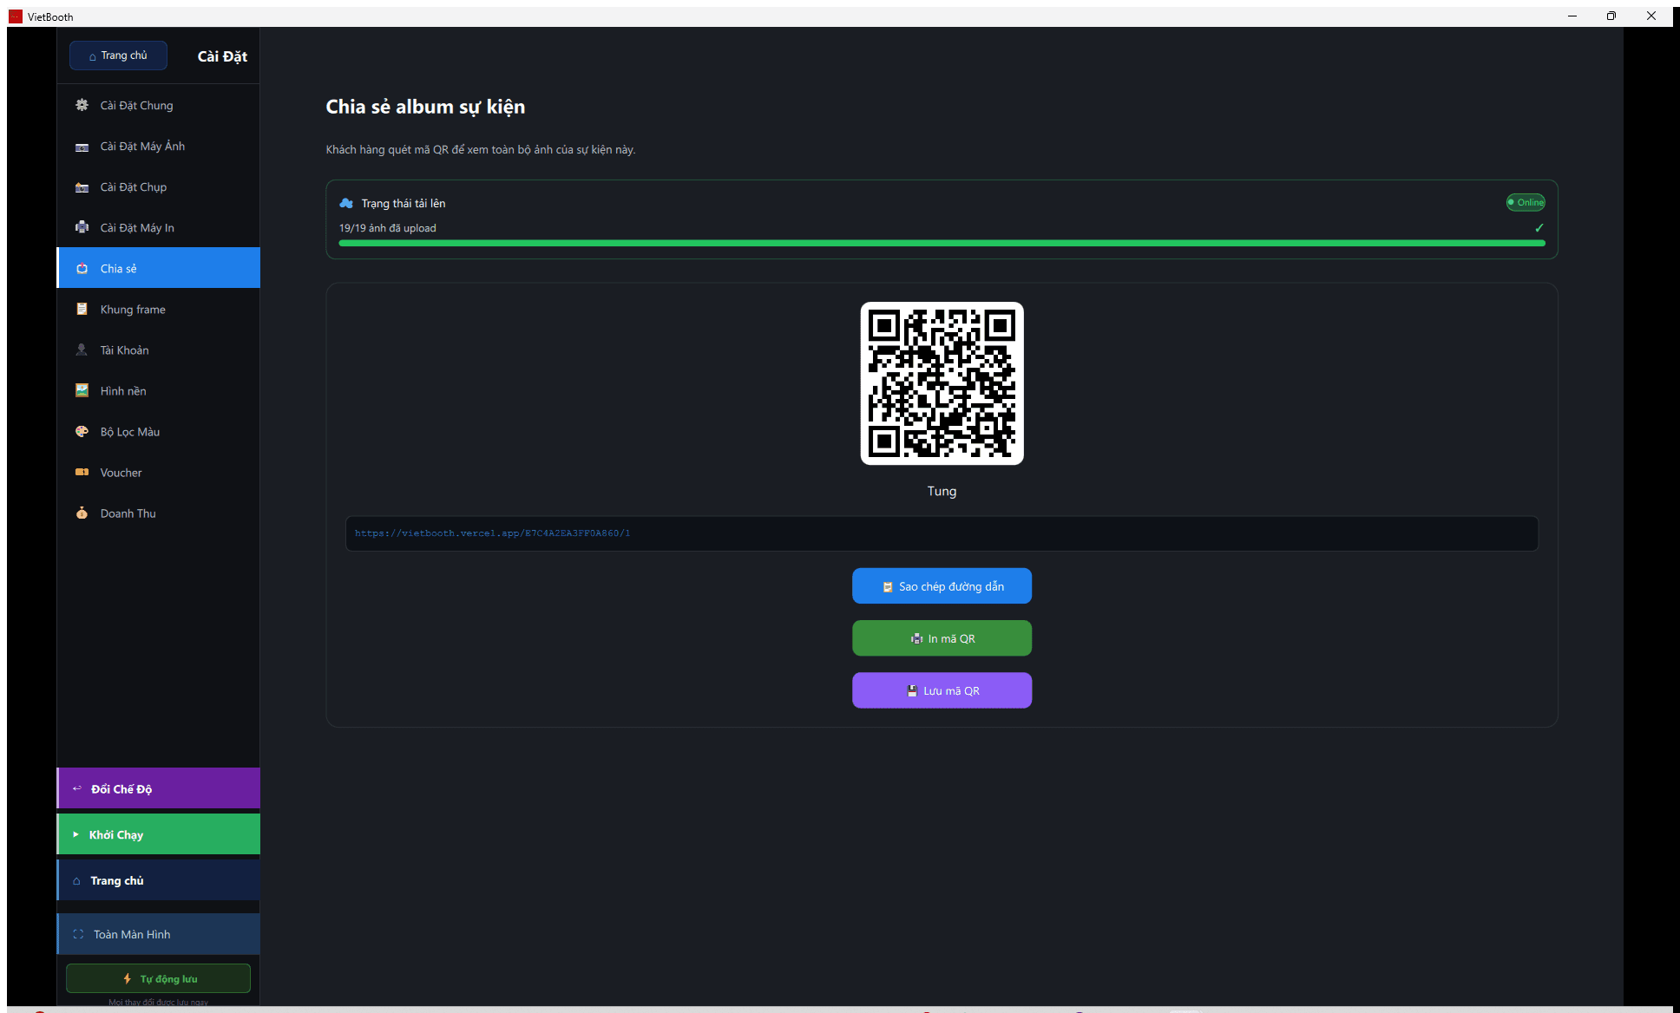The height and width of the screenshot is (1013, 1680).
Task: Click the Voucher ticket icon
Action: (82, 472)
